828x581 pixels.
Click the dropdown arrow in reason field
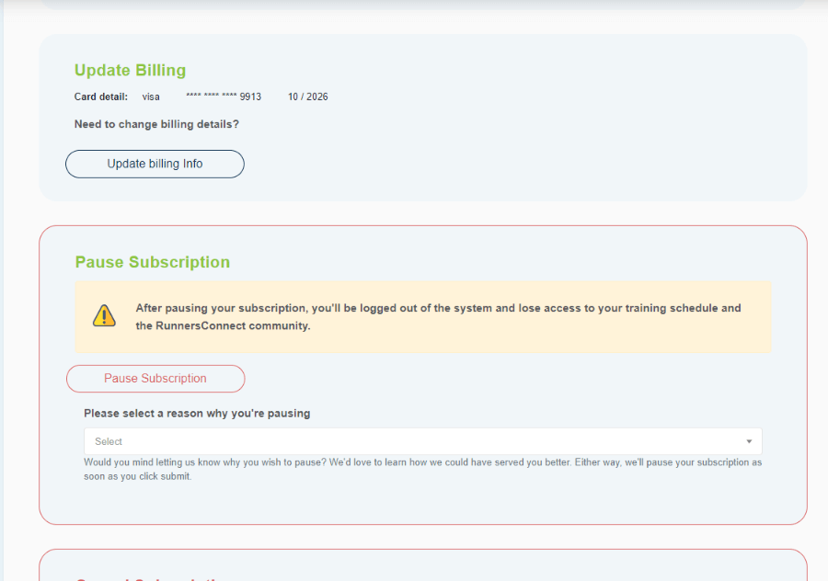click(749, 441)
